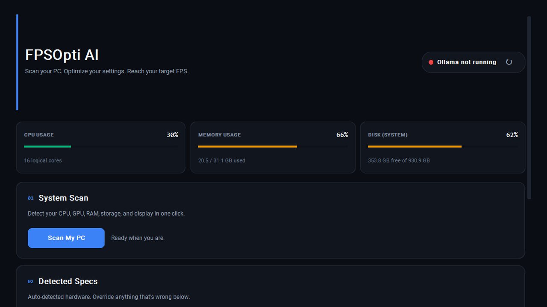
Task: Click the Auto-detected hardware description text
Action: tap(109, 297)
